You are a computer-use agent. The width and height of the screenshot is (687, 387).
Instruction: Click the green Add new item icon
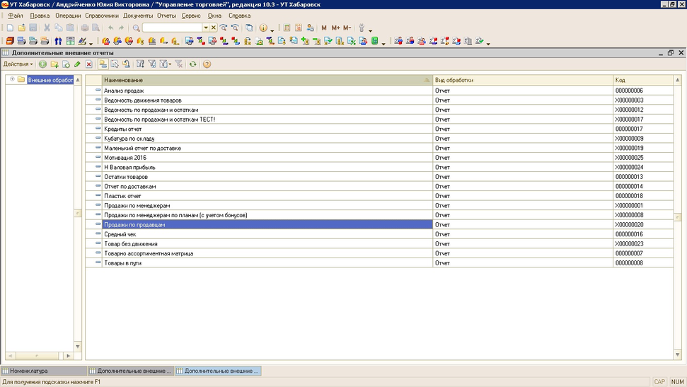(42, 64)
